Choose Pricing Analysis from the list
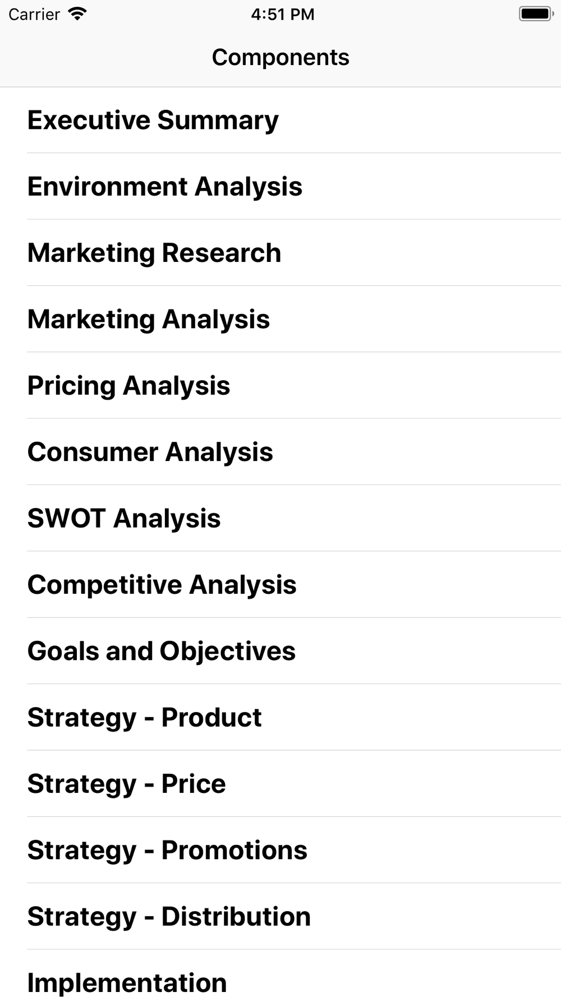Viewport: 561px width, 997px height. point(280,385)
